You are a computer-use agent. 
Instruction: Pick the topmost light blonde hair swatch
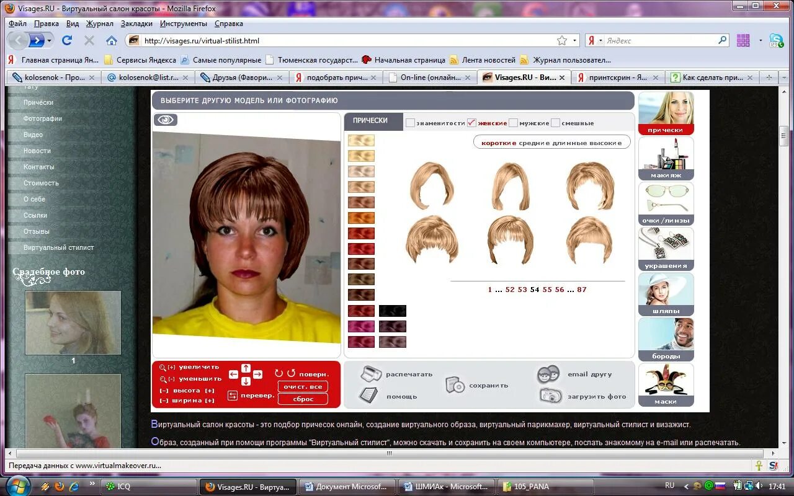click(x=361, y=140)
